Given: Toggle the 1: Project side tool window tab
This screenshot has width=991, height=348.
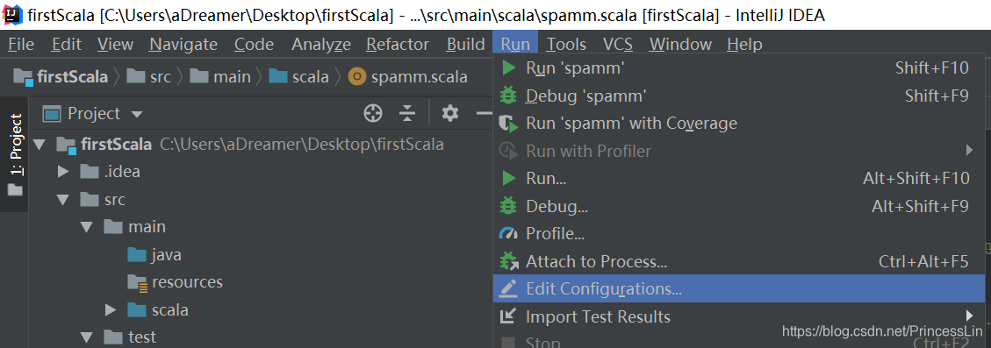Looking at the screenshot, I should 16,155.
